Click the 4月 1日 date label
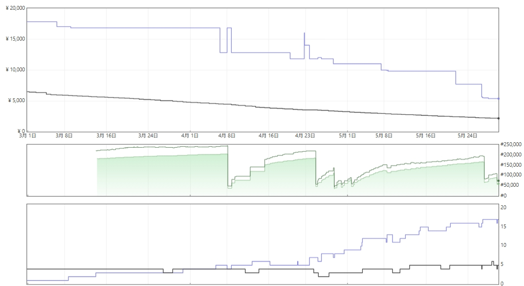Screen dimensions: 524x286 click(190, 135)
